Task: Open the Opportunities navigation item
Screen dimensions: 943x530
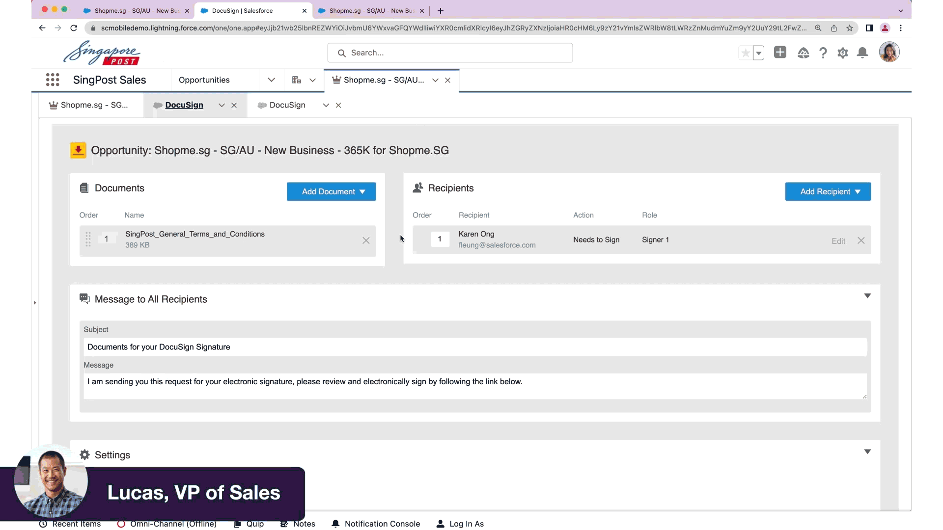Action: (204, 80)
